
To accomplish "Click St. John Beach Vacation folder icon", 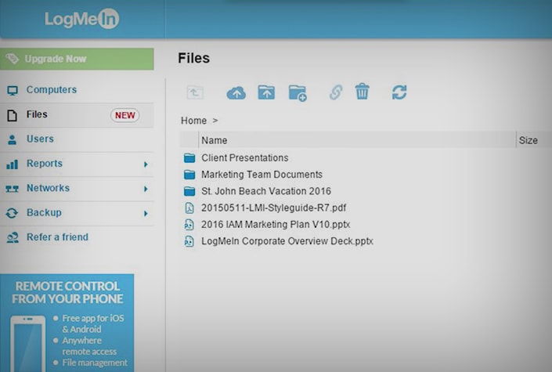I will [189, 191].
